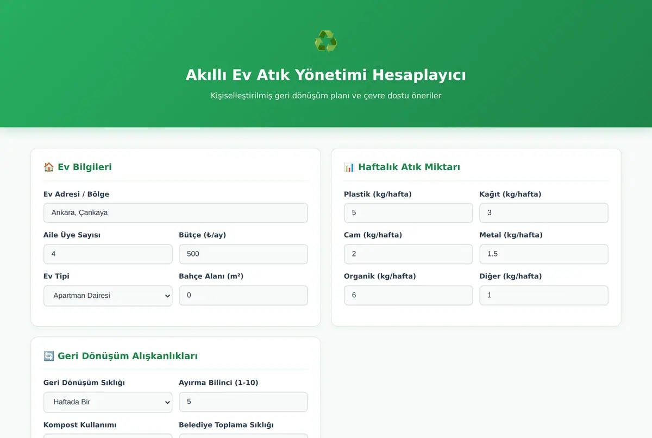This screenshot has height=438, width=652.
Task: Click the Aile Üye Sayısı input
Action: tap(108, 254)
